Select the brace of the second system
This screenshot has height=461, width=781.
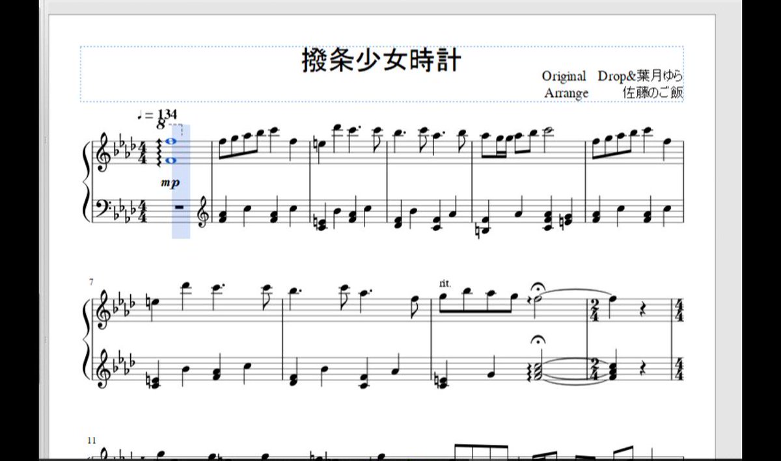[88, 339]
